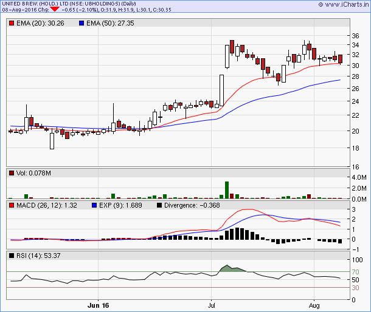
Task: Click the 4.0M volume axis label
Action: [x=359, y=177]
